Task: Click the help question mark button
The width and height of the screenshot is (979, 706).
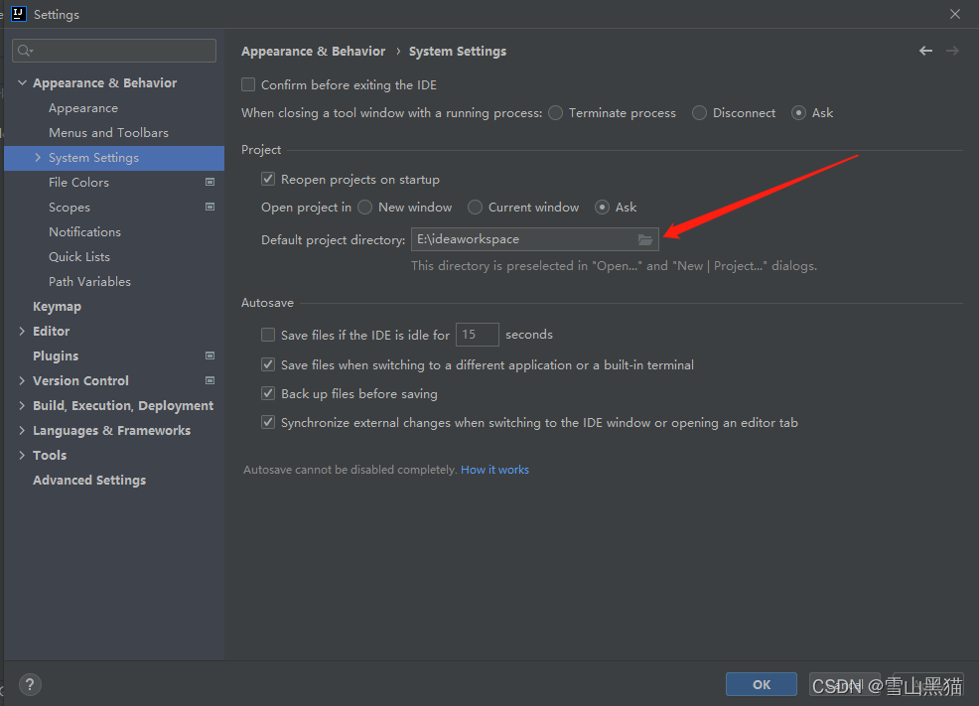Action: (30, 685)
